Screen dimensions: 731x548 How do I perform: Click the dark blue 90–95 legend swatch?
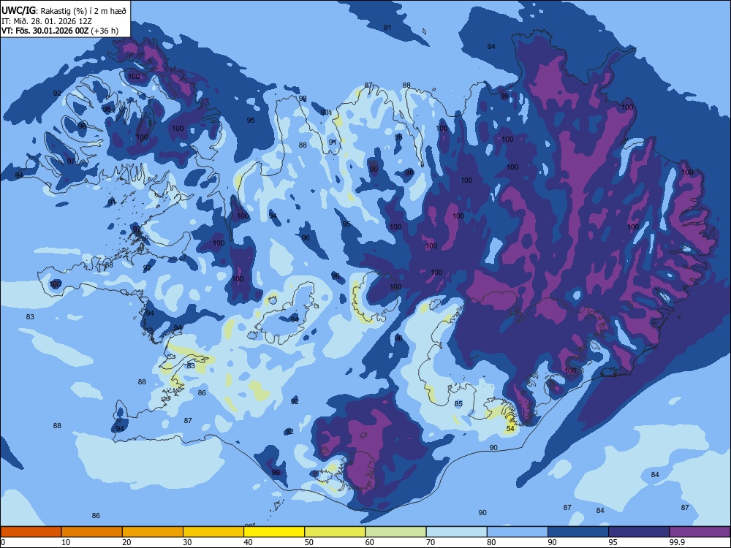pyautogui.click(x=578, y=532)
